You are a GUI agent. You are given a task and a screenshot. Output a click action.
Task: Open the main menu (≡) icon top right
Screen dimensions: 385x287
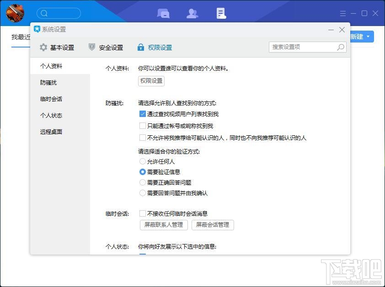[x=342, y=13]
